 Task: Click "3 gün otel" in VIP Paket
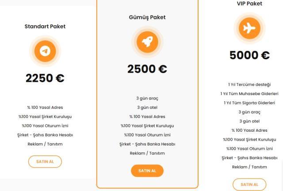(249, 121)
